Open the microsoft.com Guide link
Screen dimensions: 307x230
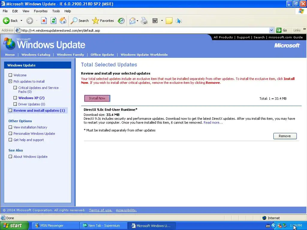tap(286, 37)
